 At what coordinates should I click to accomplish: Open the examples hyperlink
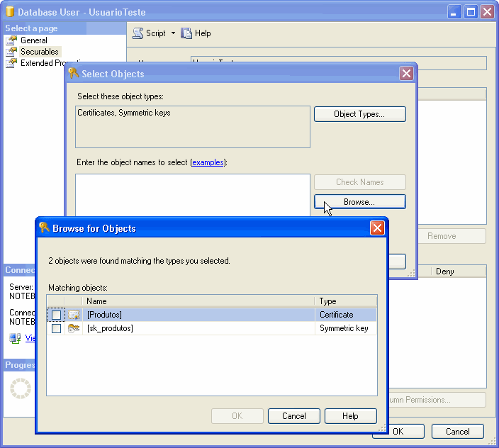tap(208, 162)
